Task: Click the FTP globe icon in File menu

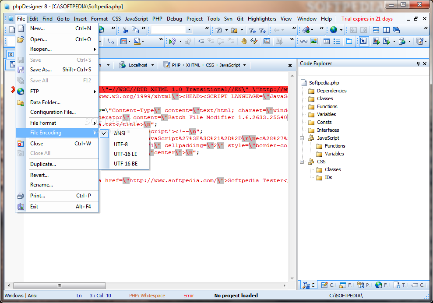Action: [21, 92]
